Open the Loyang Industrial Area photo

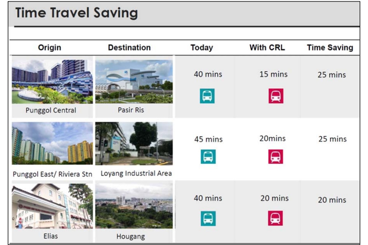click(x=134, y=143)
